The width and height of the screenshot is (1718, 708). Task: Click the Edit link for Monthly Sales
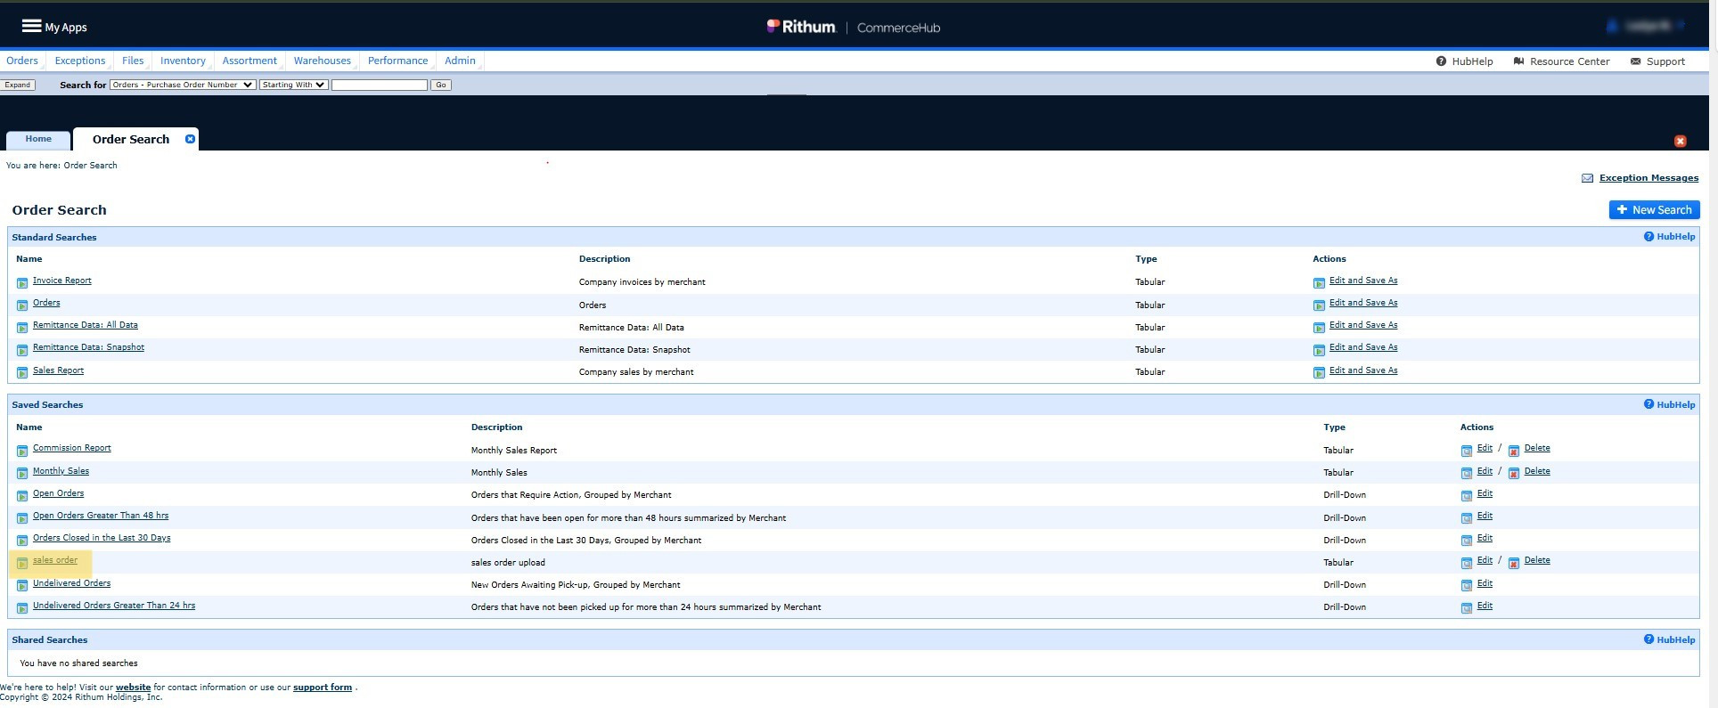[x=1485, y=471]
